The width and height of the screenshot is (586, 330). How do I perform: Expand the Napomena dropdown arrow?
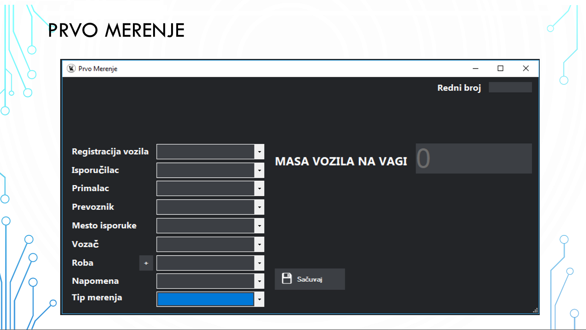[259, 281]
